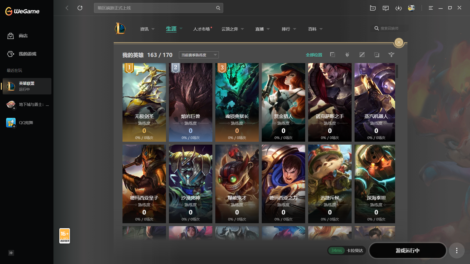Open the 德玛西亚之力 hero card

tap(283, 184)
